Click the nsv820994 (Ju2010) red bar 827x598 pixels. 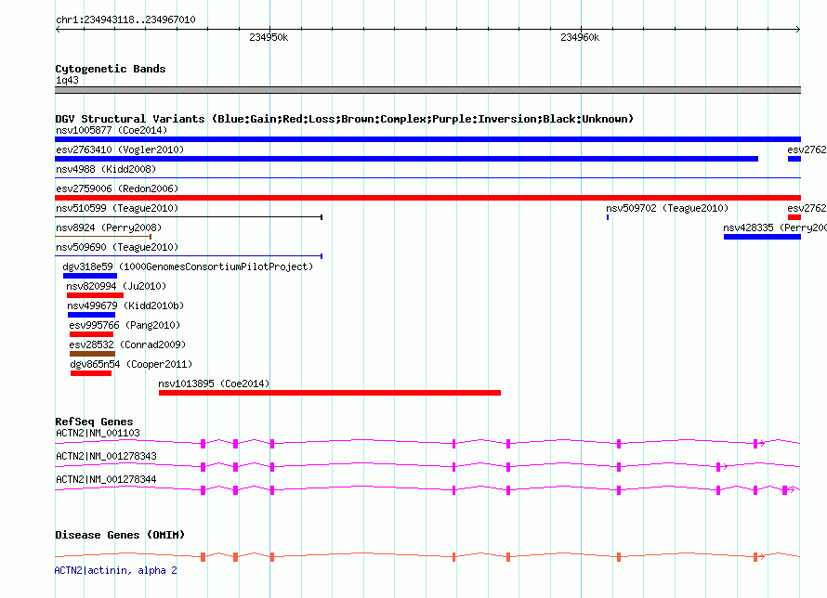(95, 295)
